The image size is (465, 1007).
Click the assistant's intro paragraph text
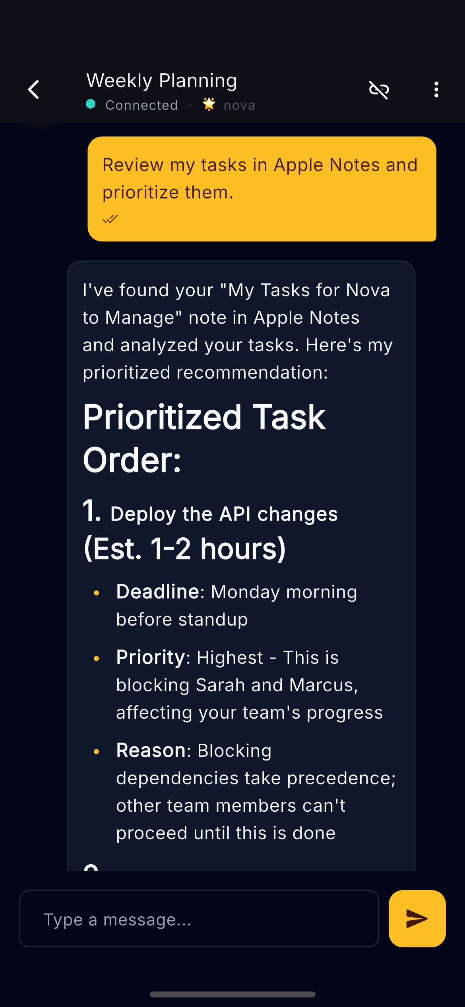(237, 331)
